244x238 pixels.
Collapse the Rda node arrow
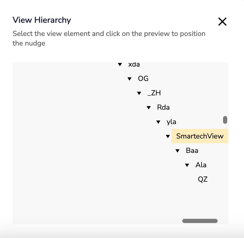[x=149, y=108]
